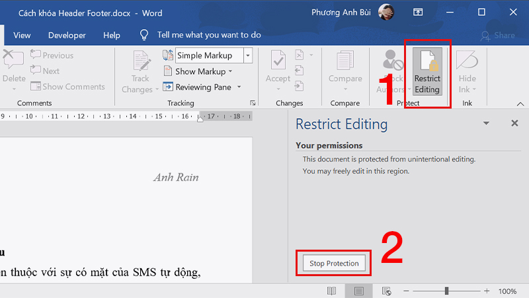Open the Hide Ink dropdown arrow
529x298 pixels.
click(x=474, y=89)
